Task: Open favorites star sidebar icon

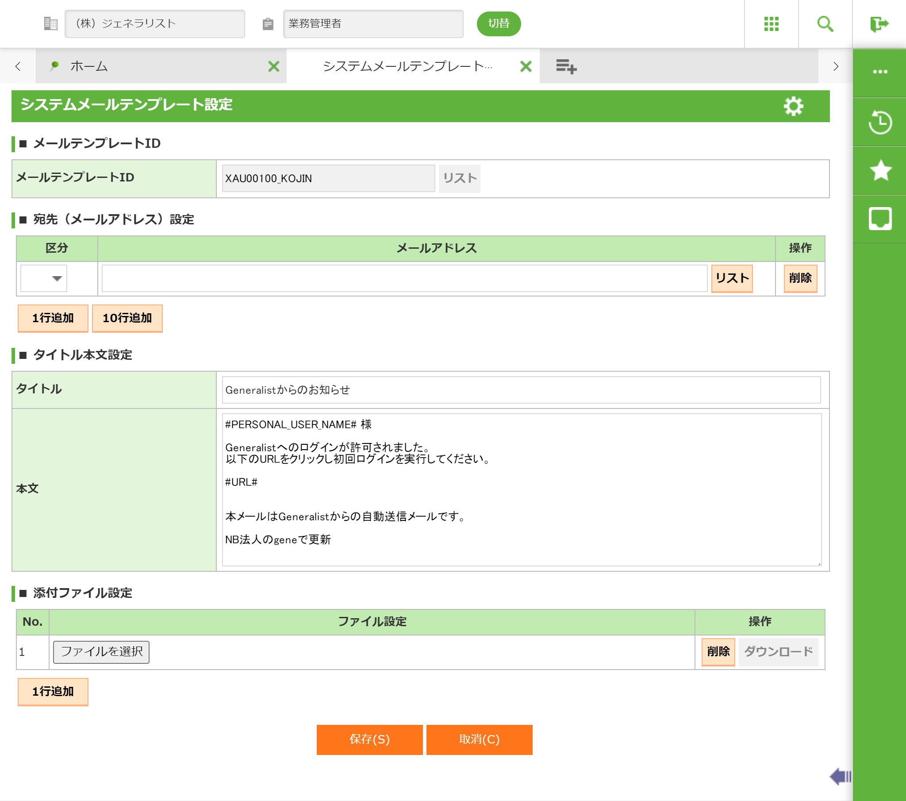Action: [880, 170]
